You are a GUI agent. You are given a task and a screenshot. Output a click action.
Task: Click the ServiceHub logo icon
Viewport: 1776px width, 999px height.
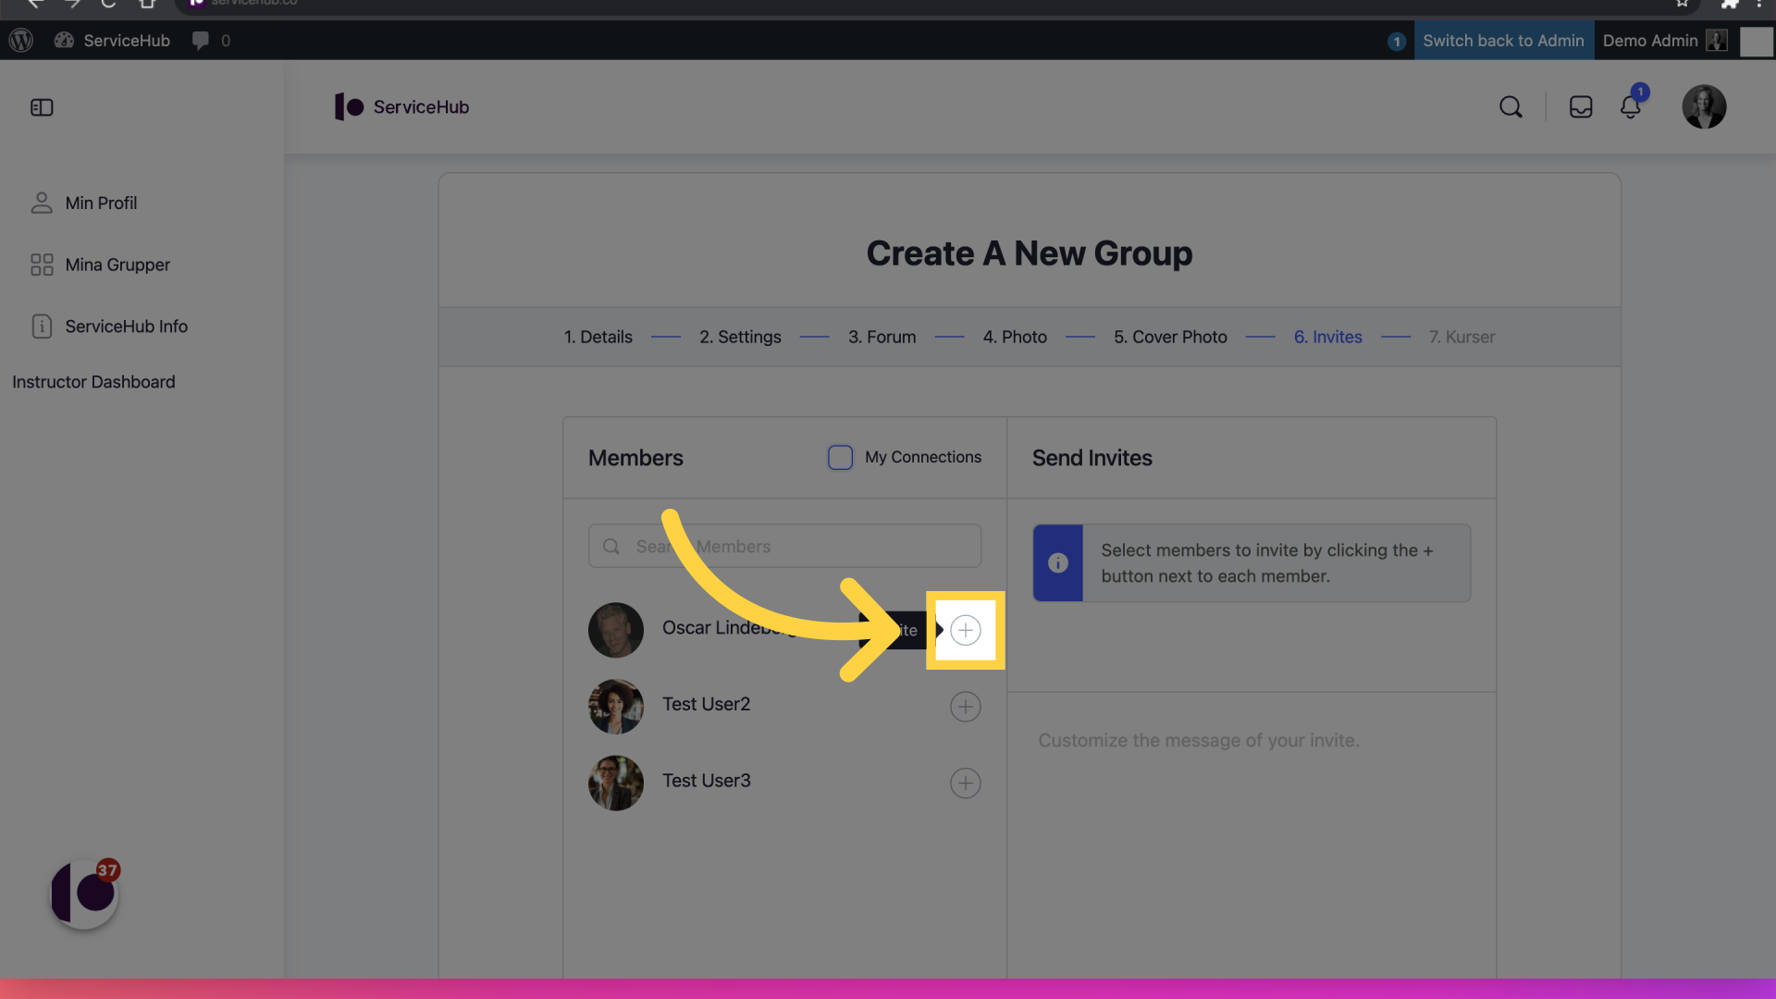[348, 107]
